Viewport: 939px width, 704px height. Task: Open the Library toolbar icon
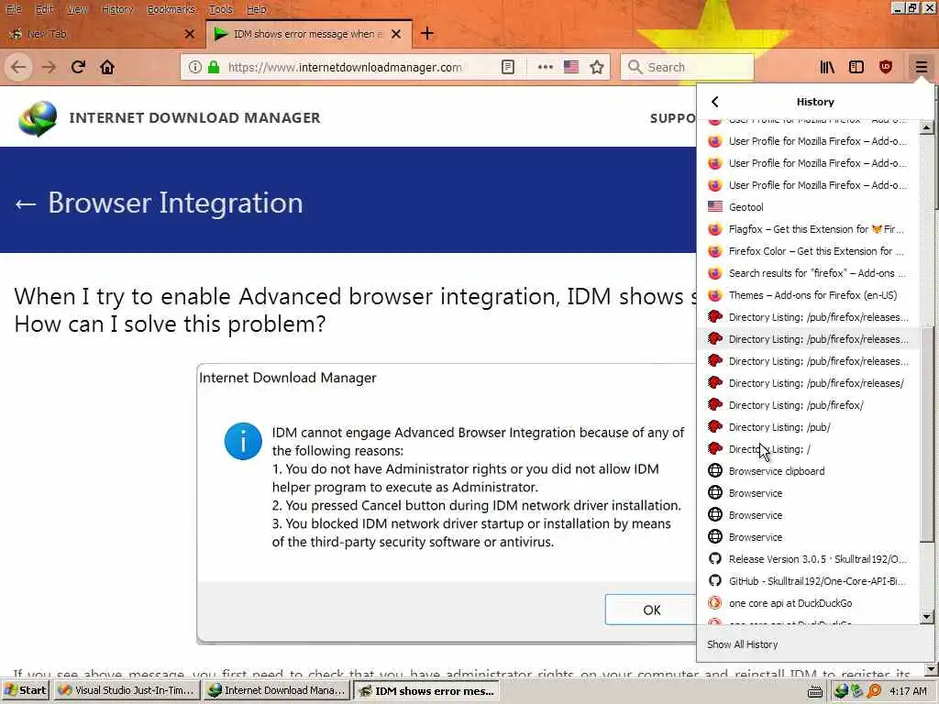(x=827, y=67)
